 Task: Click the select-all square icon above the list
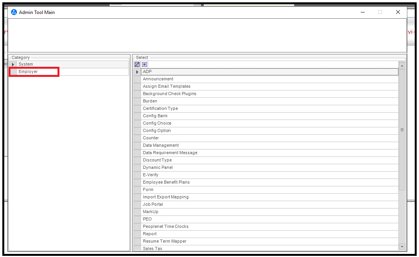point(144,64)
